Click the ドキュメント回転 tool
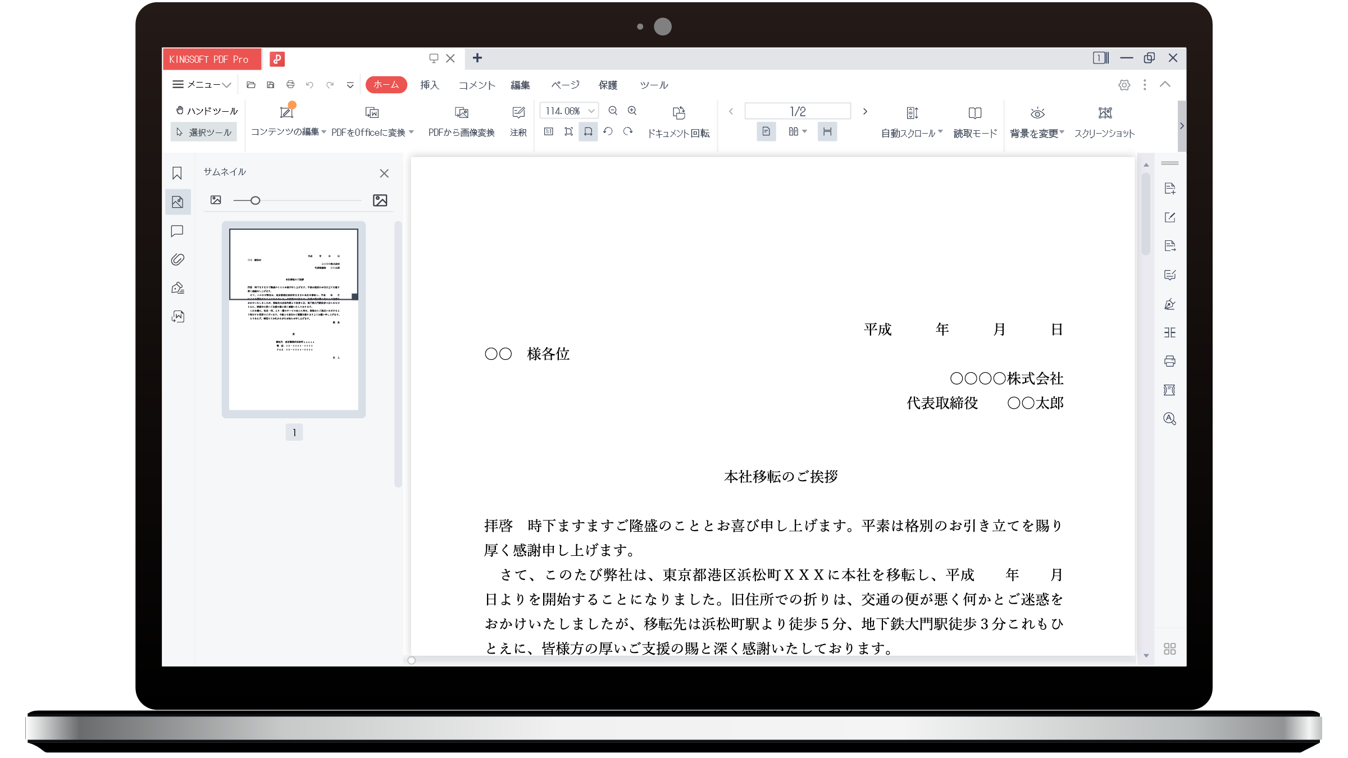Viewport: 1348px width, 758px height. click(x=678, y=121)
